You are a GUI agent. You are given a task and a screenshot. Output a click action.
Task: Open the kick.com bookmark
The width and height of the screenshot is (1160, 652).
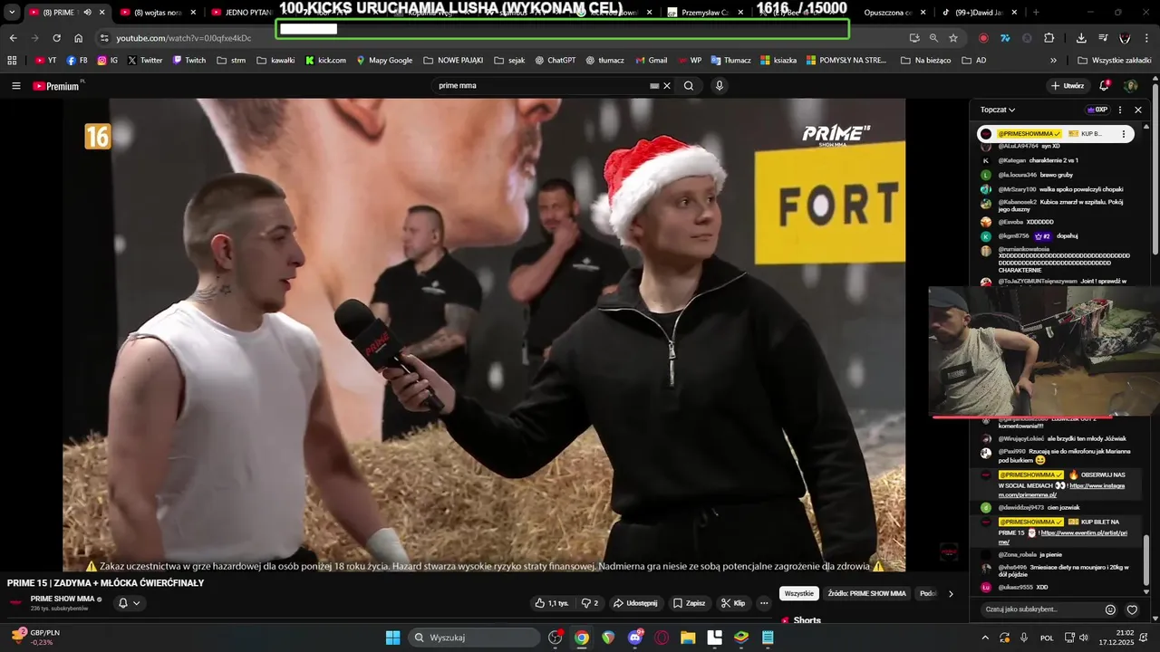pos(325,61)
